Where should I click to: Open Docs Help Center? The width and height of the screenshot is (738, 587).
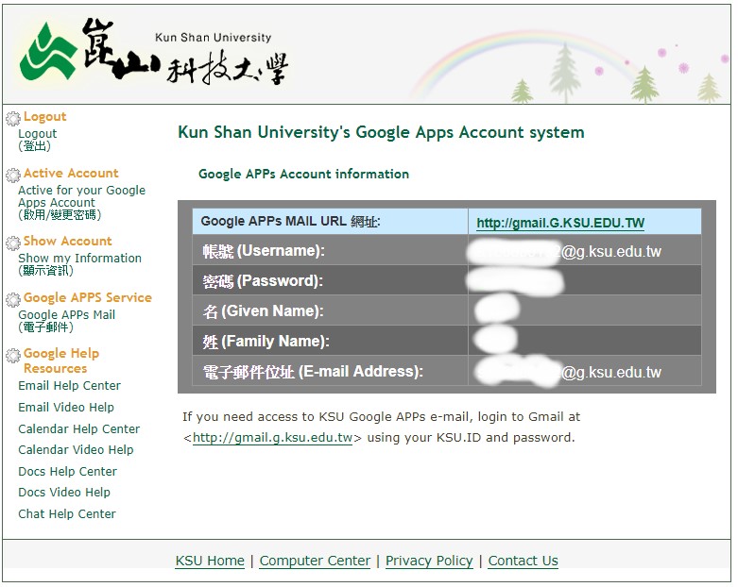(67, 471)
